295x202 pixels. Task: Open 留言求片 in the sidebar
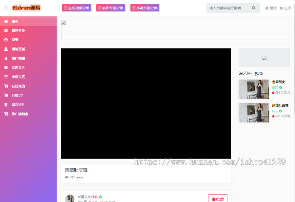29,104
